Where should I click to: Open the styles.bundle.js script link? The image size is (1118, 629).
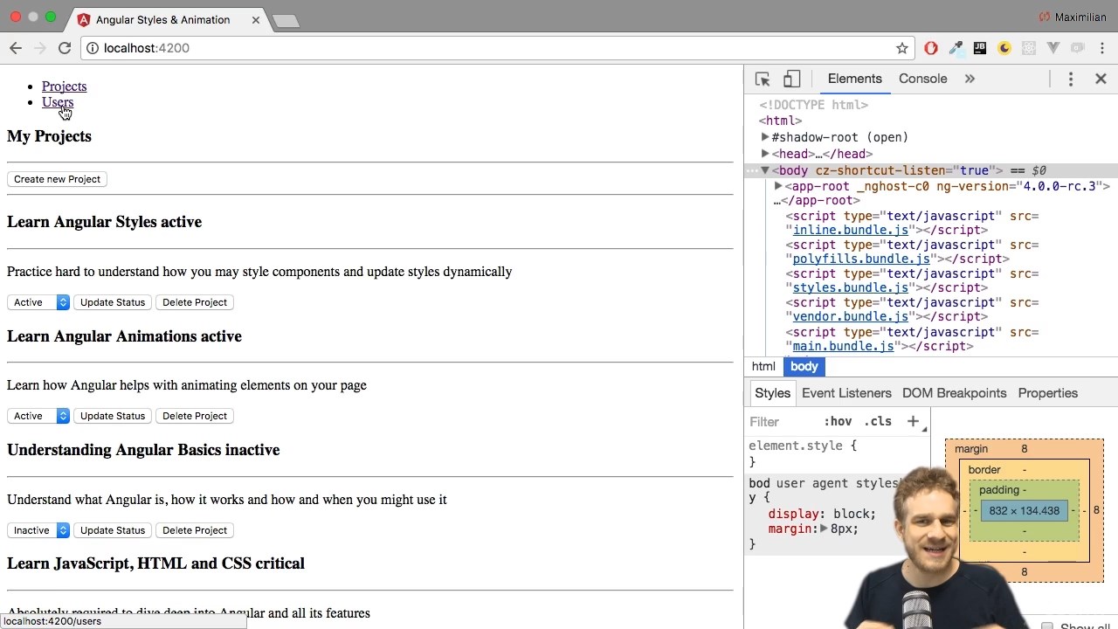click(850, 287)
